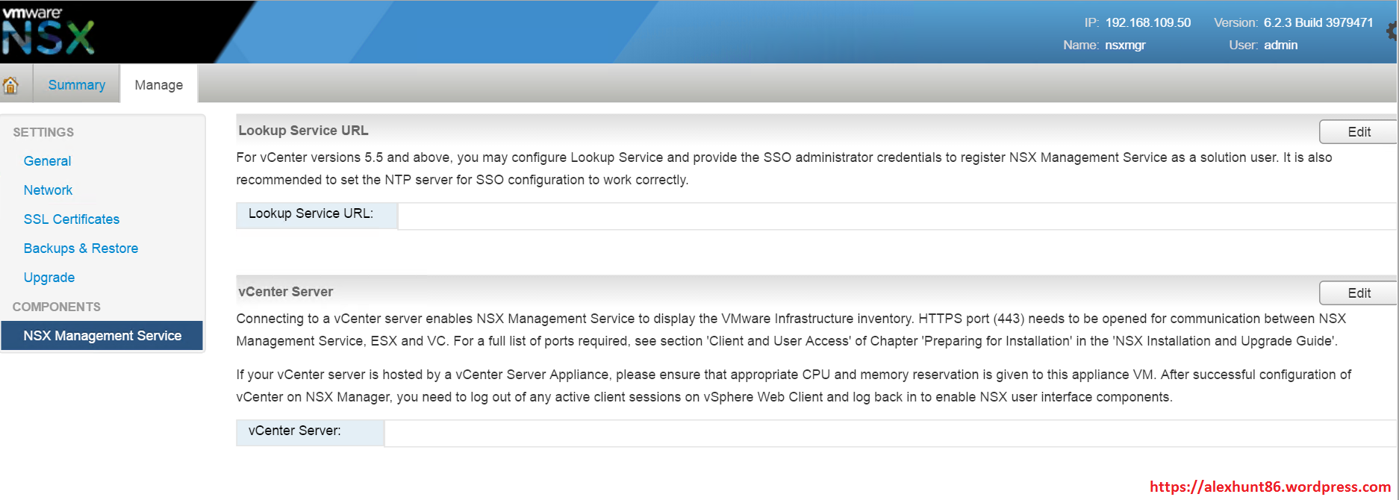The width and height of the screenshot is (1399, 500).
Task: Navigate to Backups & Restore
Action: (81, 249)
